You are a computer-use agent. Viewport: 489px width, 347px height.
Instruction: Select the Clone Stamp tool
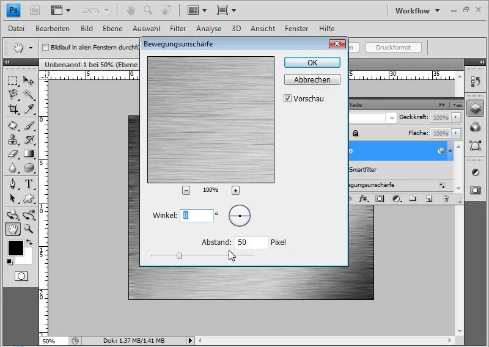[x=12, y=139]
